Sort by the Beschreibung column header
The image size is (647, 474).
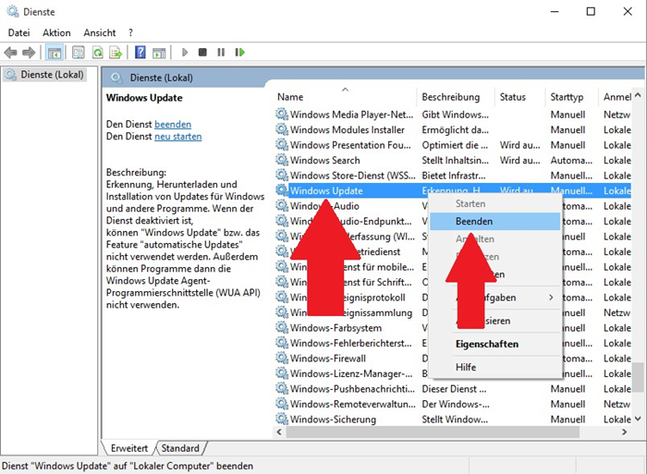pyautogui.click(x=455, y=97)
